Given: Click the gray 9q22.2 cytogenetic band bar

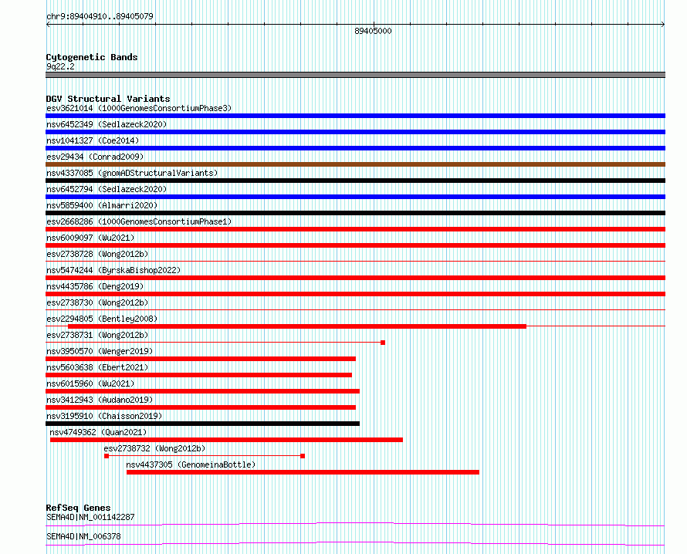Looking at the screenshot, I should click(x=355, y=75).
